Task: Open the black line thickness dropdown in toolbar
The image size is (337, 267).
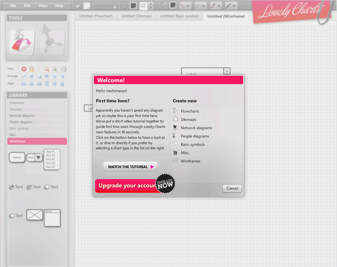Action: point(231,6)
